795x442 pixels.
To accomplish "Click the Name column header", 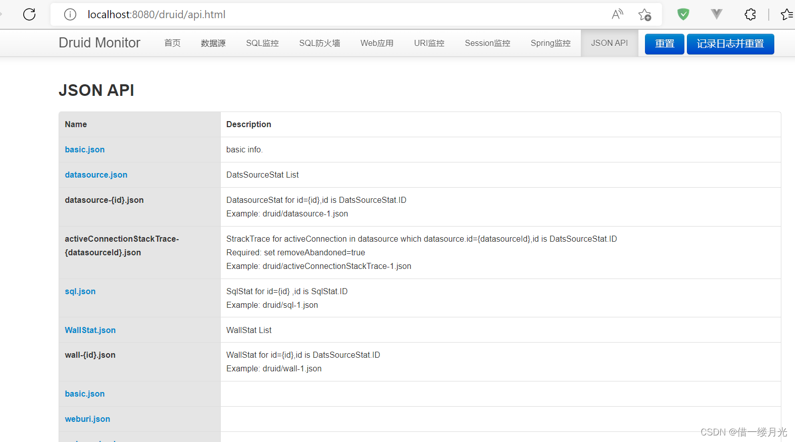I will tap(140, 124).
